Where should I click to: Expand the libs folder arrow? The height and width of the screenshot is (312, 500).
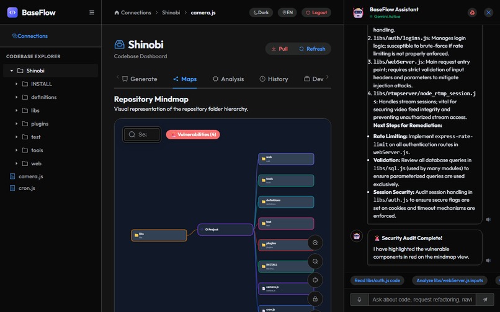coord(17,110)
